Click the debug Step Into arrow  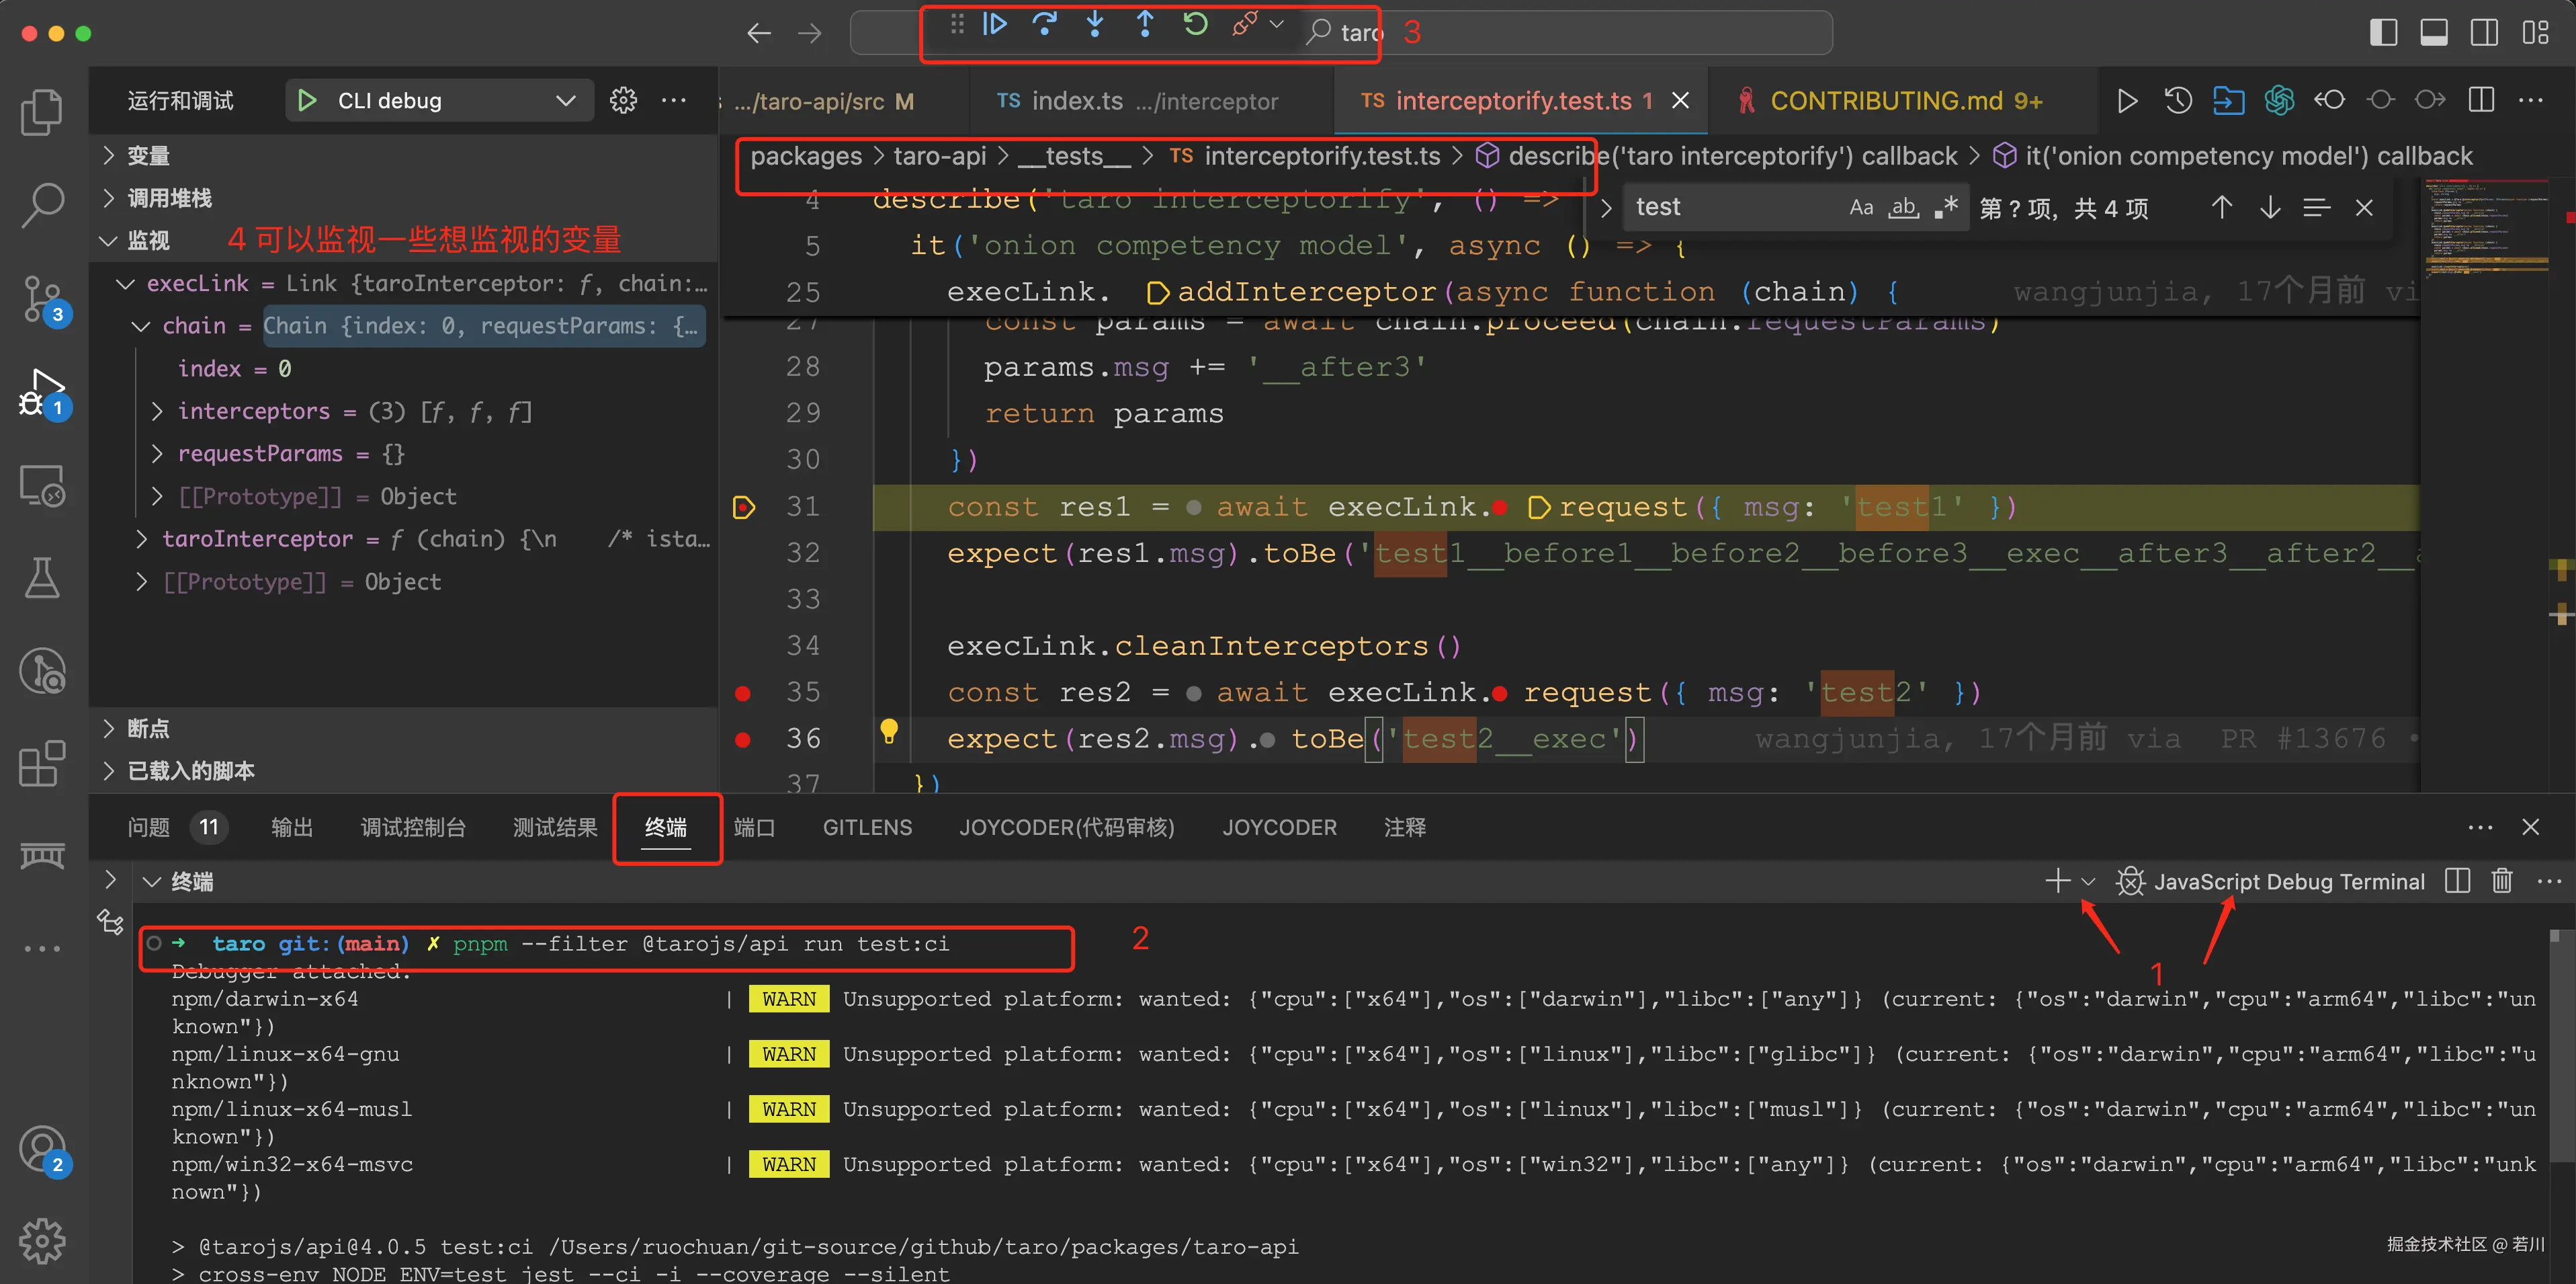(x=1095, y=24)
